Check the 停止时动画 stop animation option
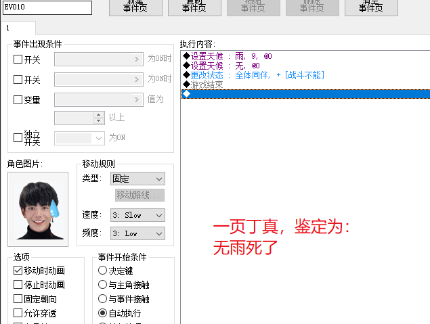This screenshot has height=324, width=430. [x=18, y=284]
